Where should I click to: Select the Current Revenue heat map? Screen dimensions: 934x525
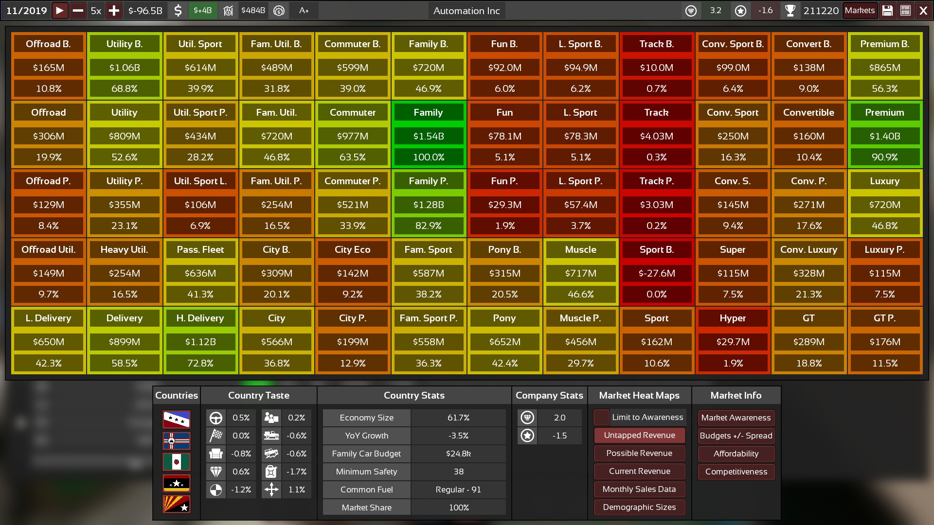[639, 472]
